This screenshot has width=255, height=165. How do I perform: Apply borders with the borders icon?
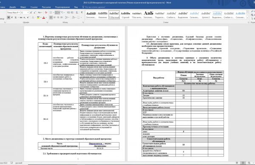pyautogui.click(x=78, y=17)
